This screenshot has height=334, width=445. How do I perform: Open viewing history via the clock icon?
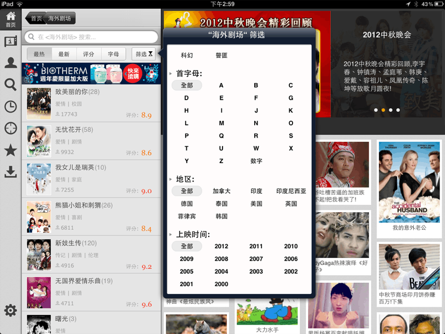(x=11, y=106)
